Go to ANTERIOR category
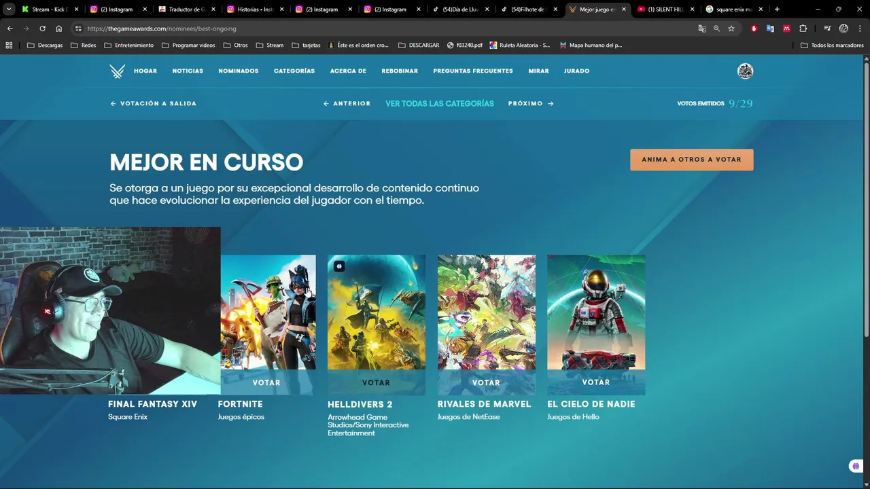This screenshot has width=870, height=489. 347,104
